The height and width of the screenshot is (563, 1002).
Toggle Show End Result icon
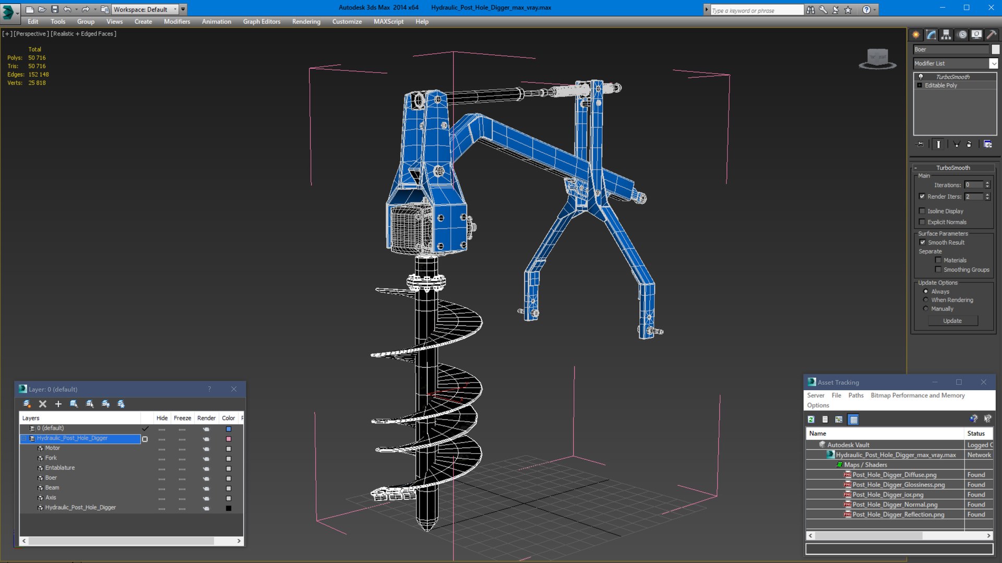click(x=938, y=144)
